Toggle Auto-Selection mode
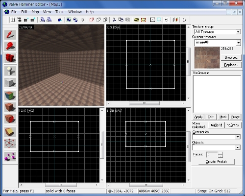 pos(159,20)
